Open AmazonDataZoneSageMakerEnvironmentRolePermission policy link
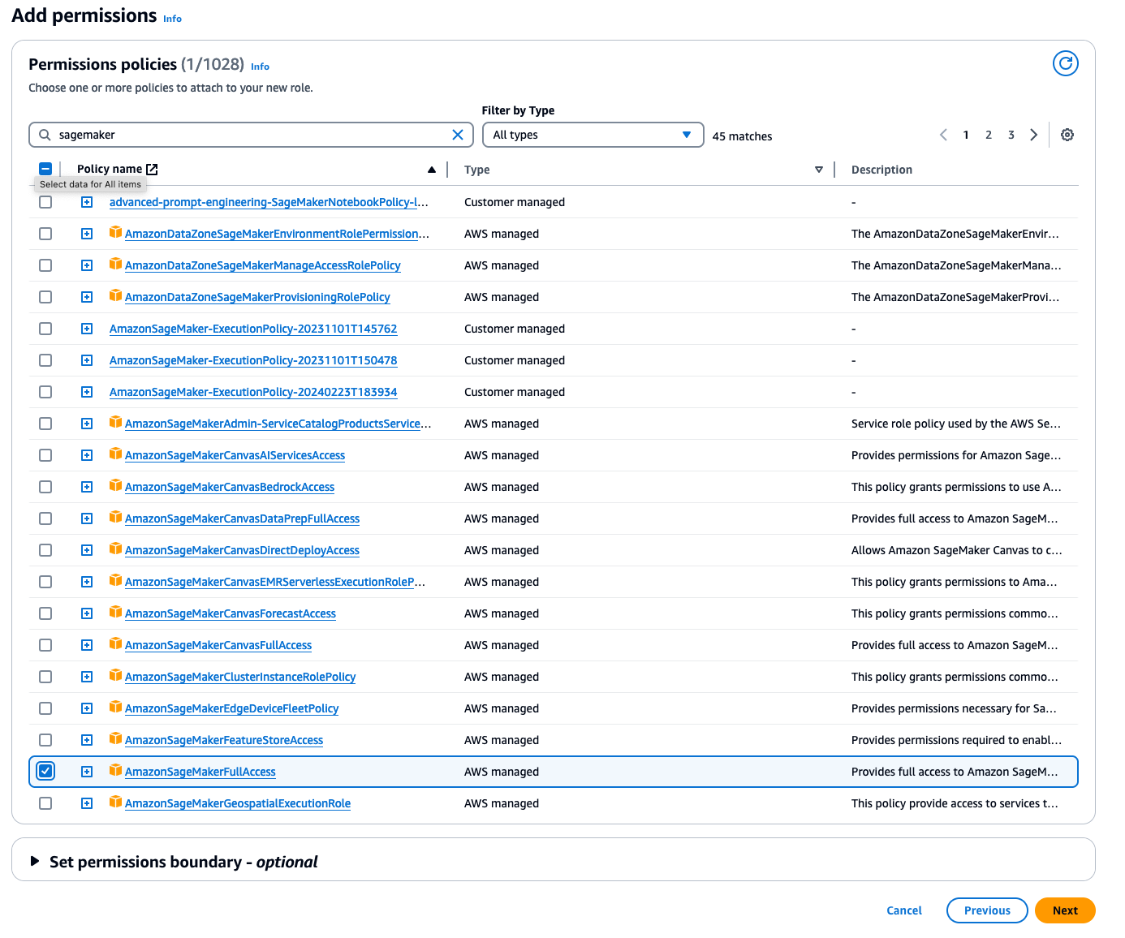 click(x=277, y=234)
